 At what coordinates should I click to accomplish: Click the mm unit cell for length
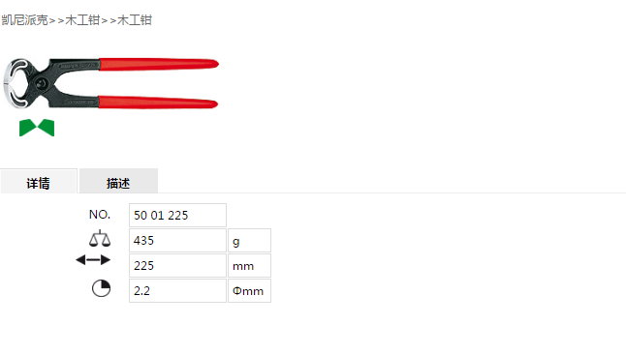click(x=249, y=265)
